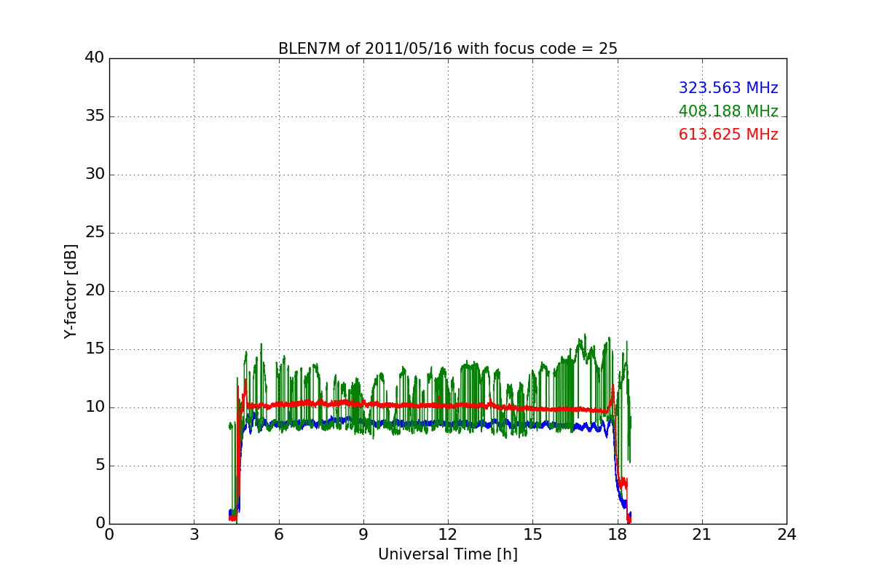This screenshot has width=874, height=582.
Task: Click the x-axis tick label '18'
Action: point(618,535)
